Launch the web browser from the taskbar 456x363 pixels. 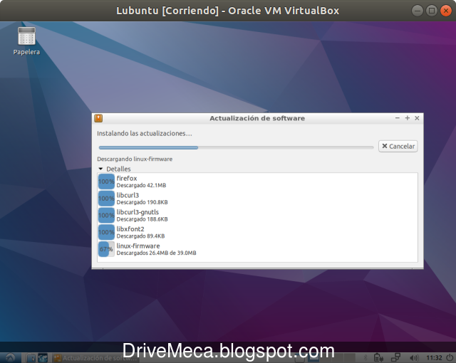pyautogui.click(x=43, y=358)
